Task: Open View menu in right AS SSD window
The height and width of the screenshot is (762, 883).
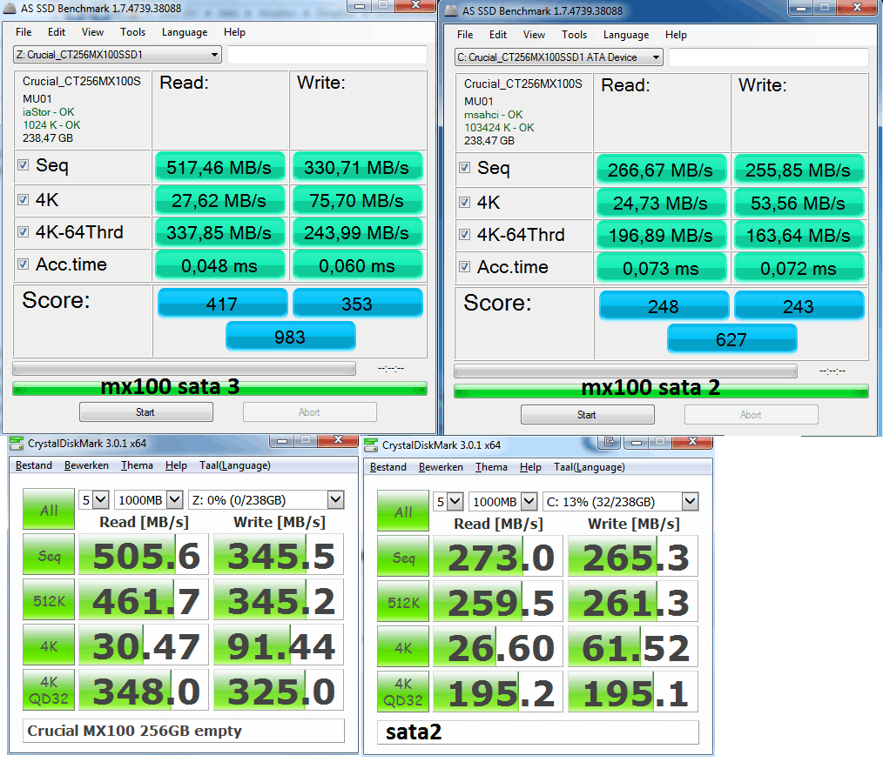Action: tap(534, 35)
